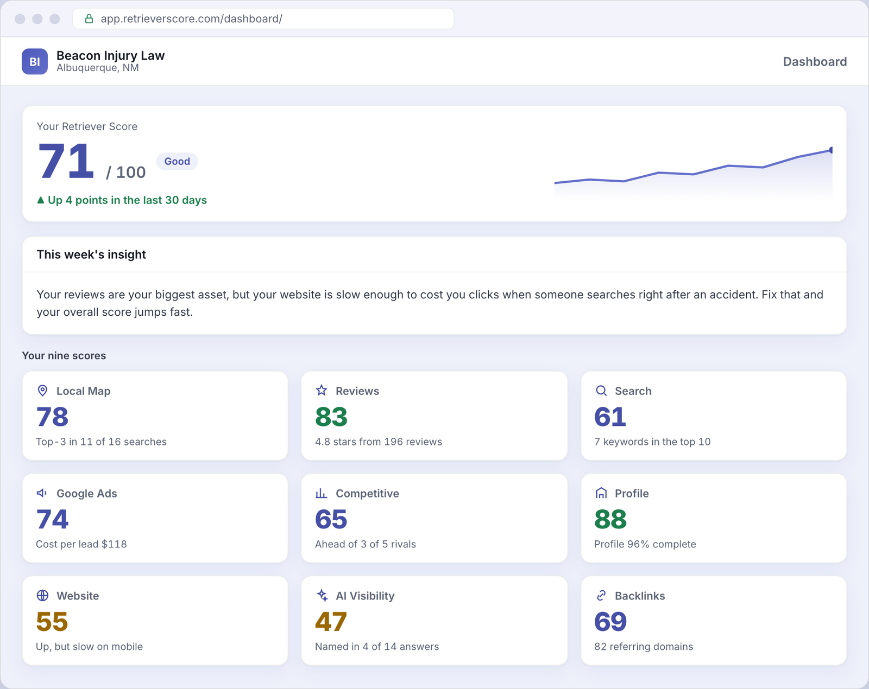Select the Backlinks 82 referring domains text
The height and width of the screenshot is (689, 869).
644,647
